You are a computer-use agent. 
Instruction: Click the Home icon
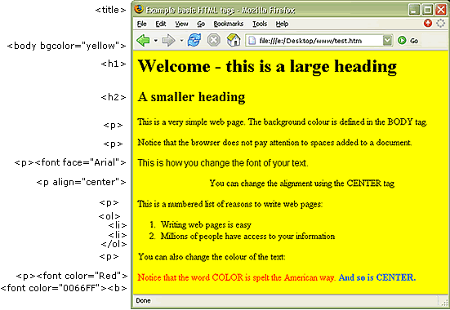coord(234,40)
